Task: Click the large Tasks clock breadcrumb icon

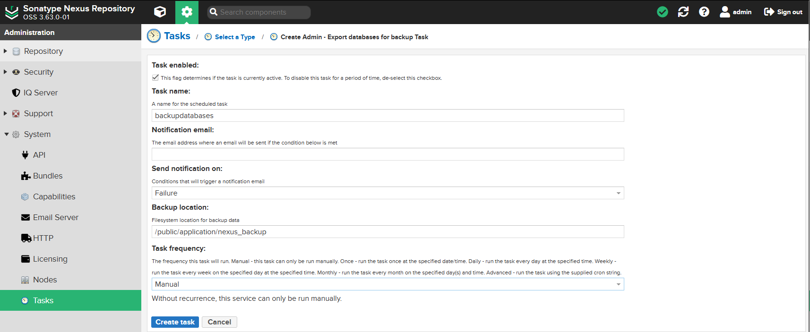Action: click(154, 36)
